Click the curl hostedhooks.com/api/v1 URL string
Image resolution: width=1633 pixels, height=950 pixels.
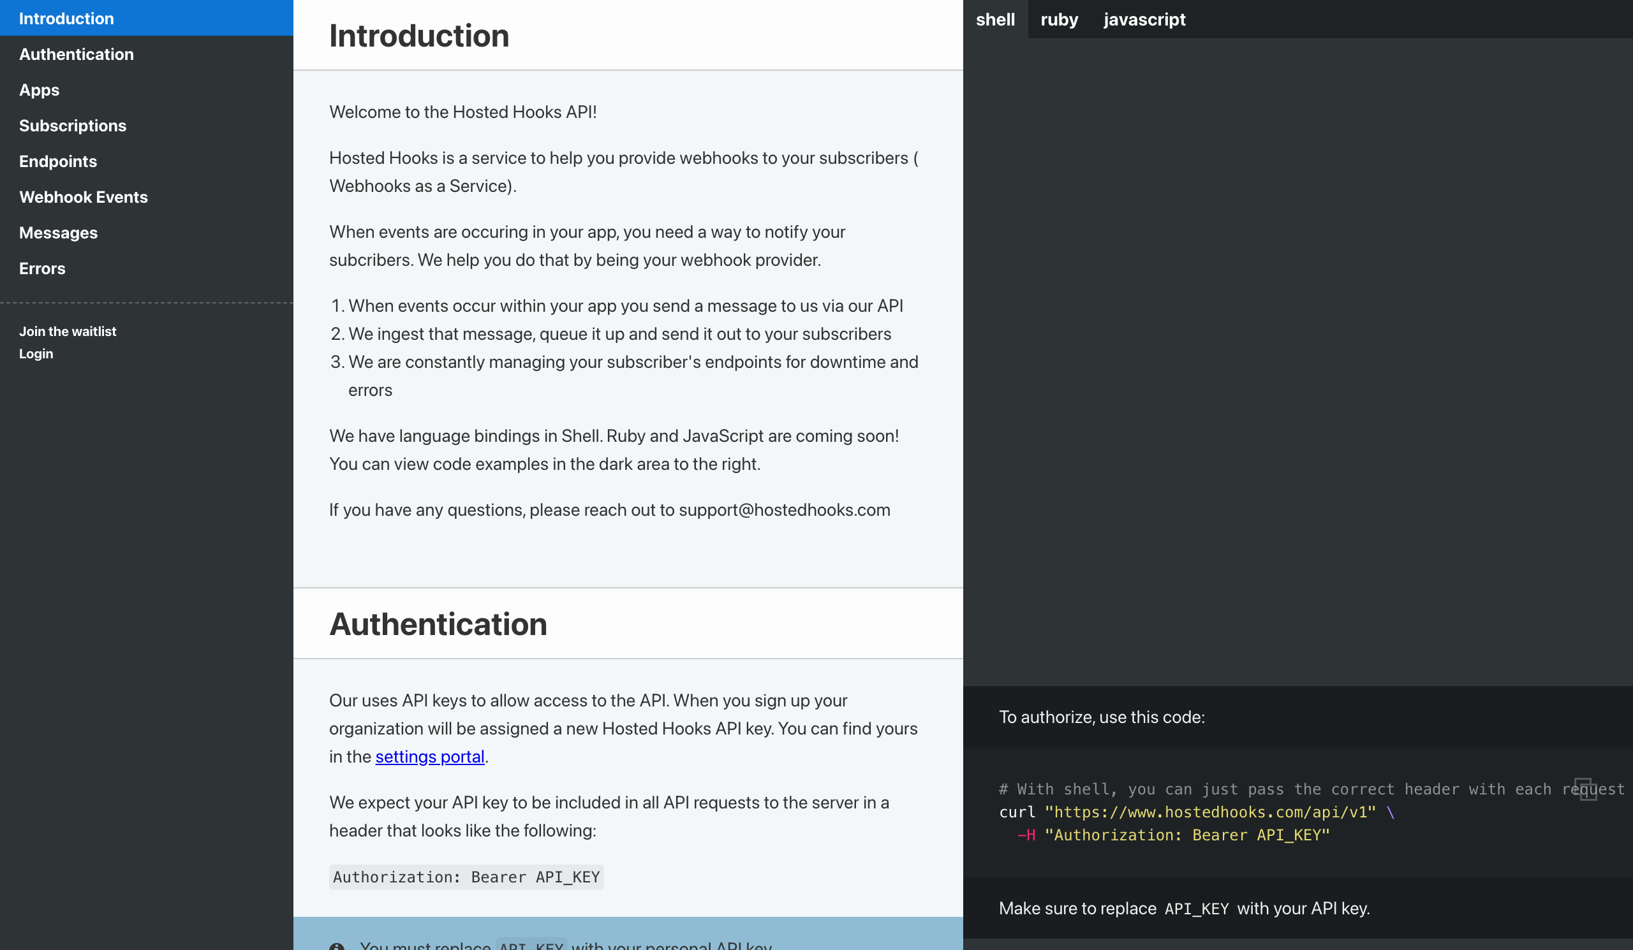[1209, 812]
